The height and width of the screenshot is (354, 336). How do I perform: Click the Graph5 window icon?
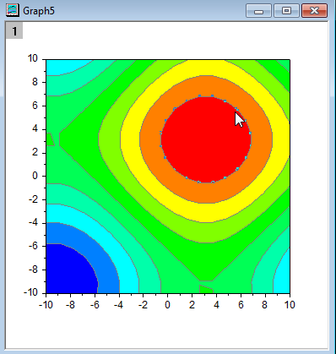point(13,10)
